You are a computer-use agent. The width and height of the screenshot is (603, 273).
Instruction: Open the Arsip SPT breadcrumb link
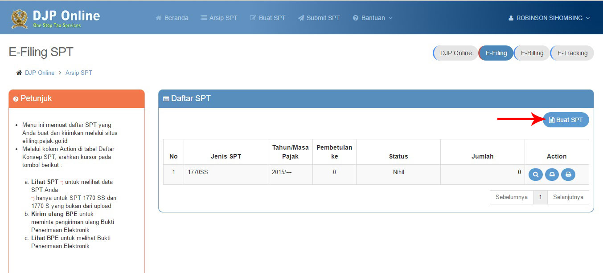click(x=79, y=73)
